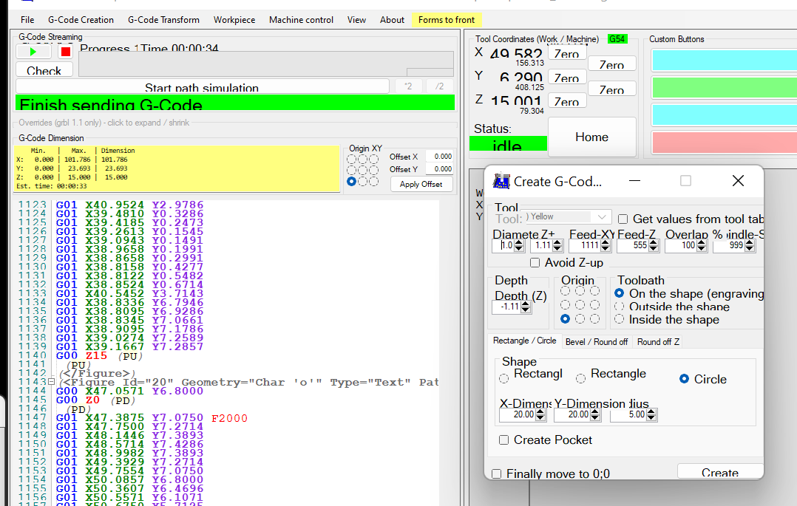This screenshot has width=797, height=506.
Task: Open the G-Code Transform menu
Action: (x=163, y=20)
